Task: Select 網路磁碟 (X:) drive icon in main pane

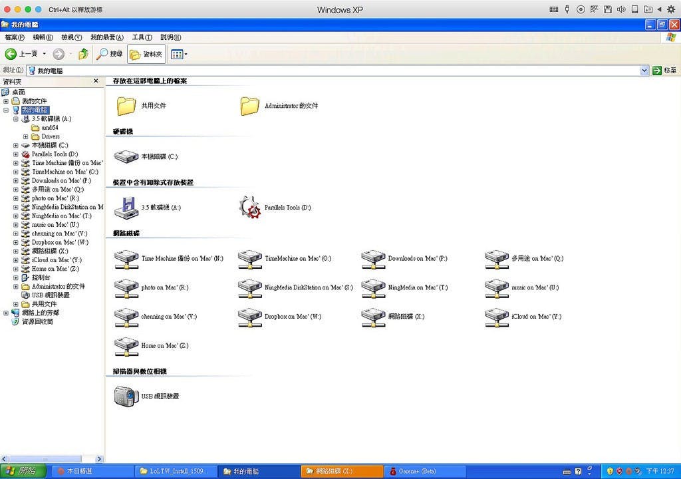Action: tap(373, 318)
